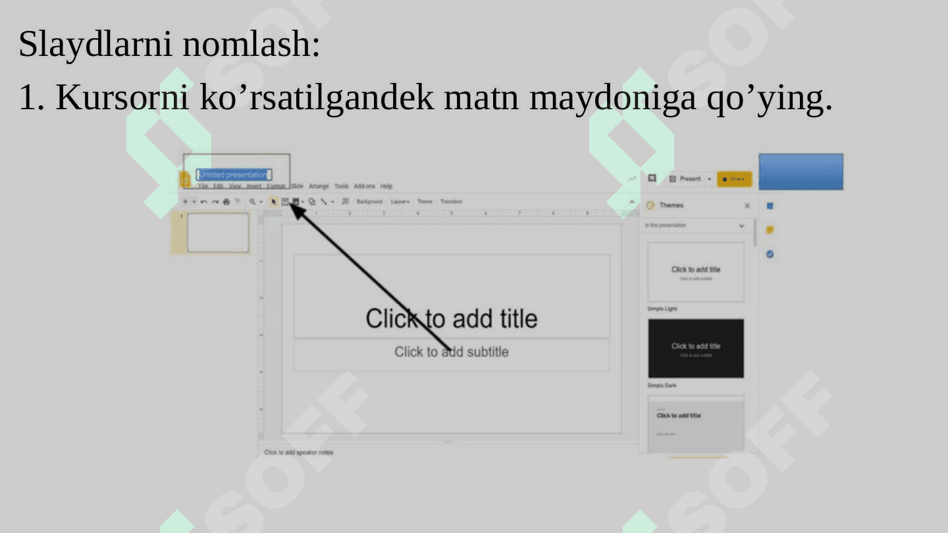
Task: Open the File menu
Action: tap(203, 186)
